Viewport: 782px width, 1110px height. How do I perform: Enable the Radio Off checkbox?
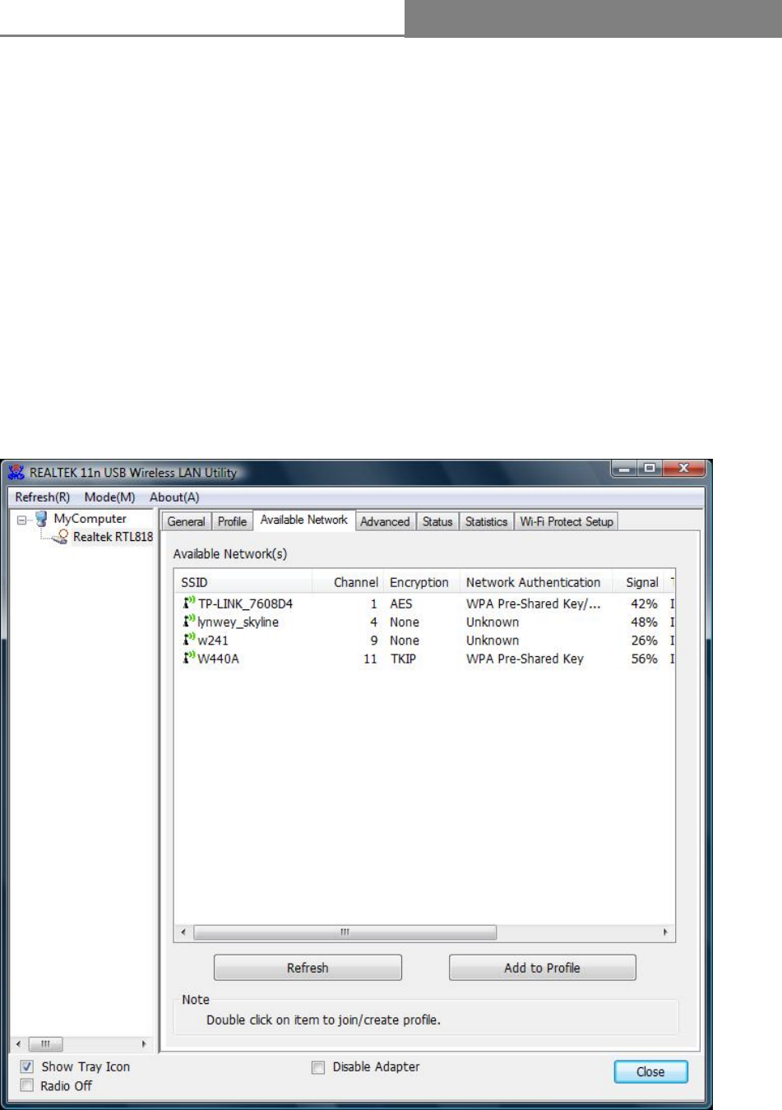tap(26, 1085)
